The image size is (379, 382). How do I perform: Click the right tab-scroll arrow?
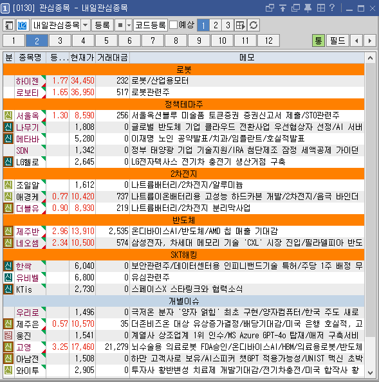[x=370, y=41]
